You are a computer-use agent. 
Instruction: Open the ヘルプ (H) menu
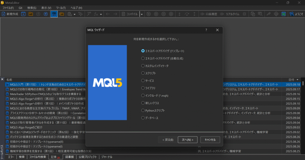(x=76, y=8)
